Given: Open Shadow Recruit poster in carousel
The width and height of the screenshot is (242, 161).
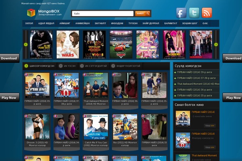Looking at the screenshot, I should (x=41, y=44).
